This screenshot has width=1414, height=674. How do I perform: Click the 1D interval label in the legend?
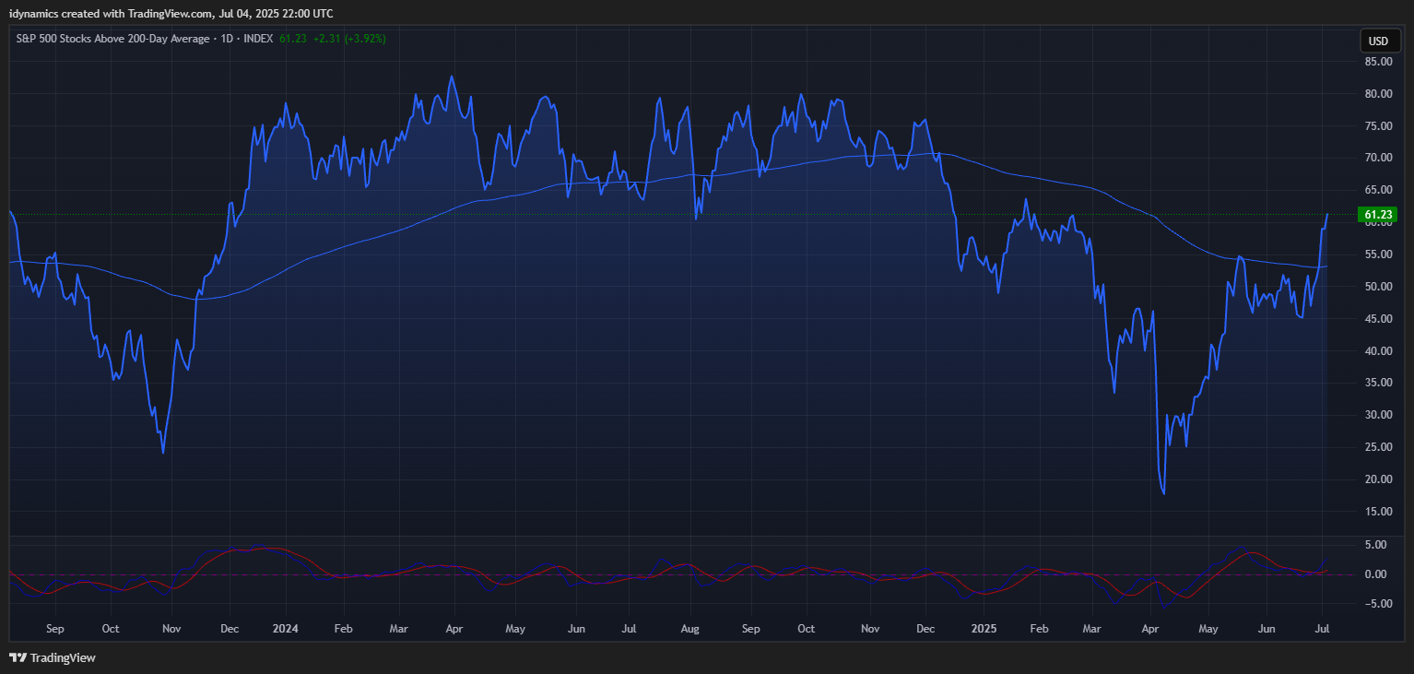(226, 39)
